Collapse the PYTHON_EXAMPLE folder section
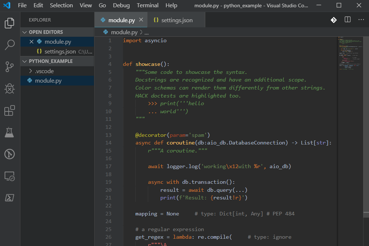The image size is (369, 246). point(24,61)
